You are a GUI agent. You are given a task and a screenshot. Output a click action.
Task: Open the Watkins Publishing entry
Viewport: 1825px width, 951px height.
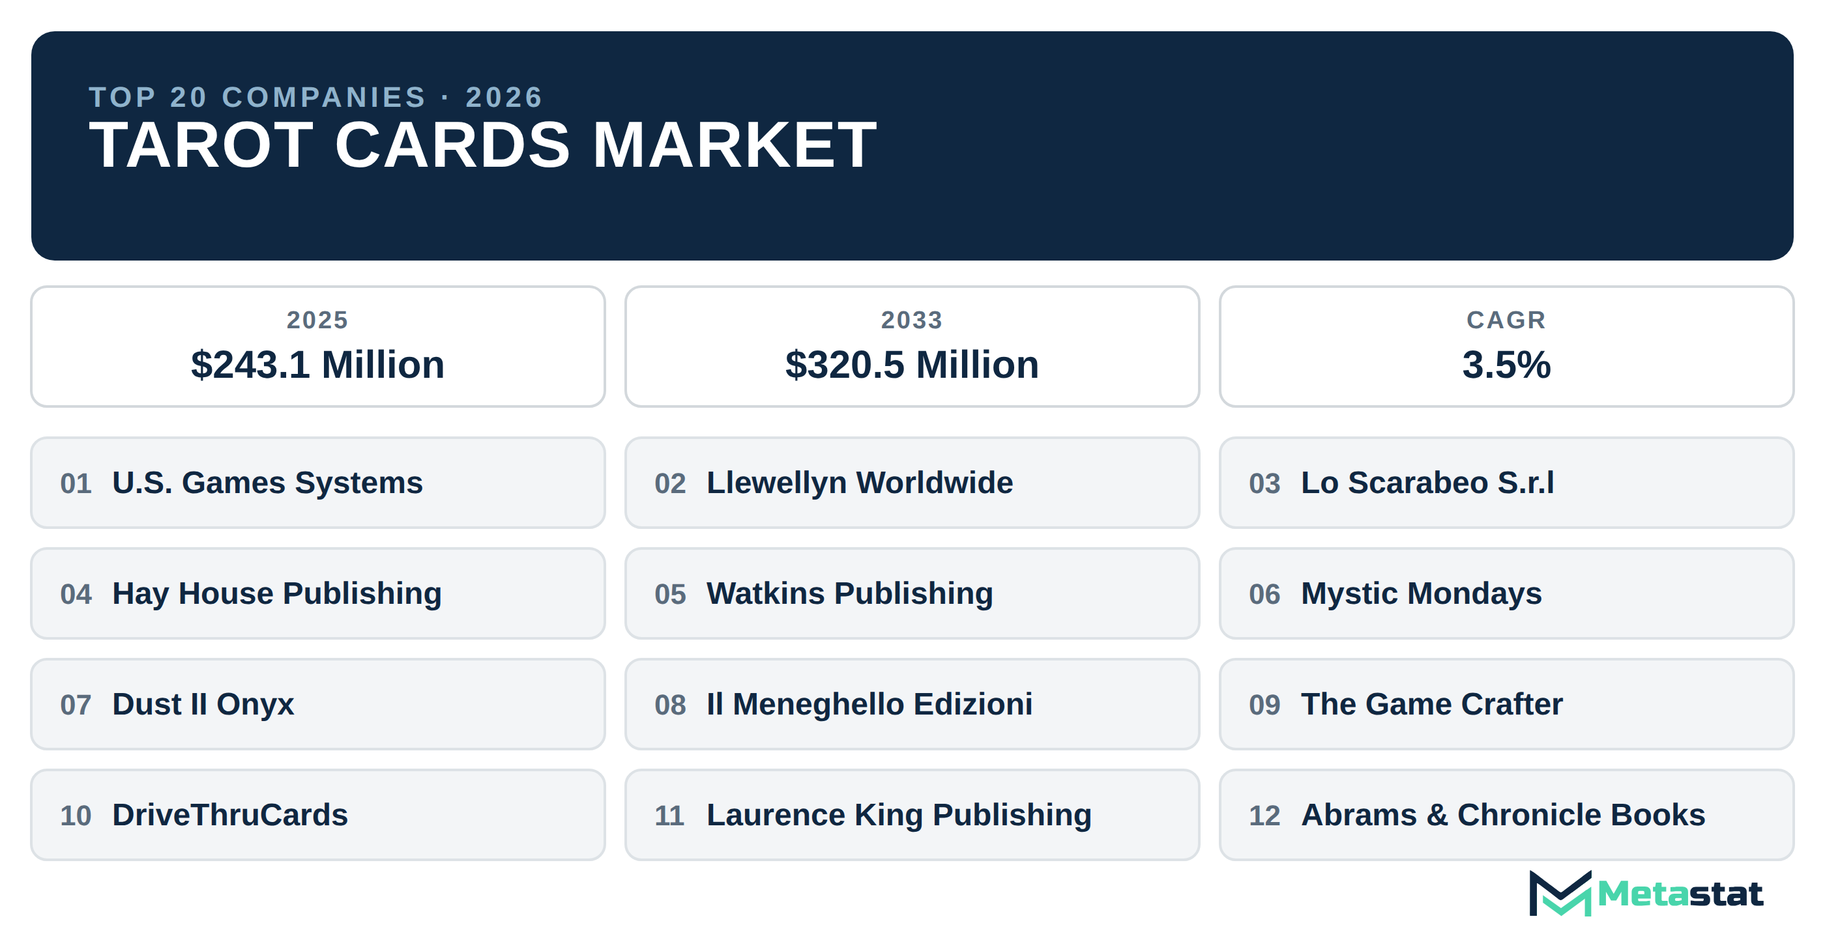912,593
